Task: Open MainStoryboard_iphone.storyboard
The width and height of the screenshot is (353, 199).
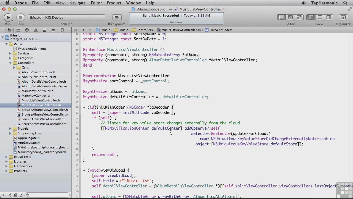Action: click(x=43, y=147)
